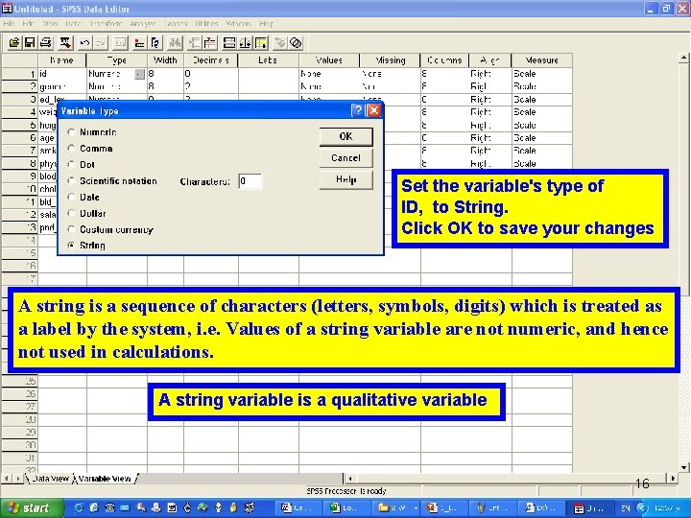Click the Help button in Variable Type dialog
This screenshot has width=691, height=518.
pos(345,179)
